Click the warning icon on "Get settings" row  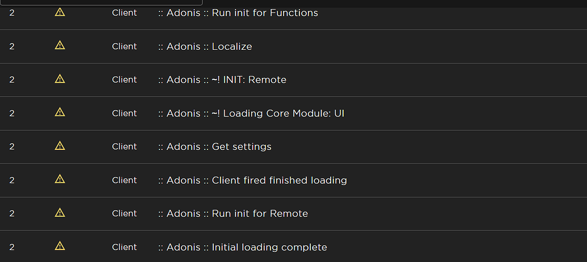click(x=60, y=146)
